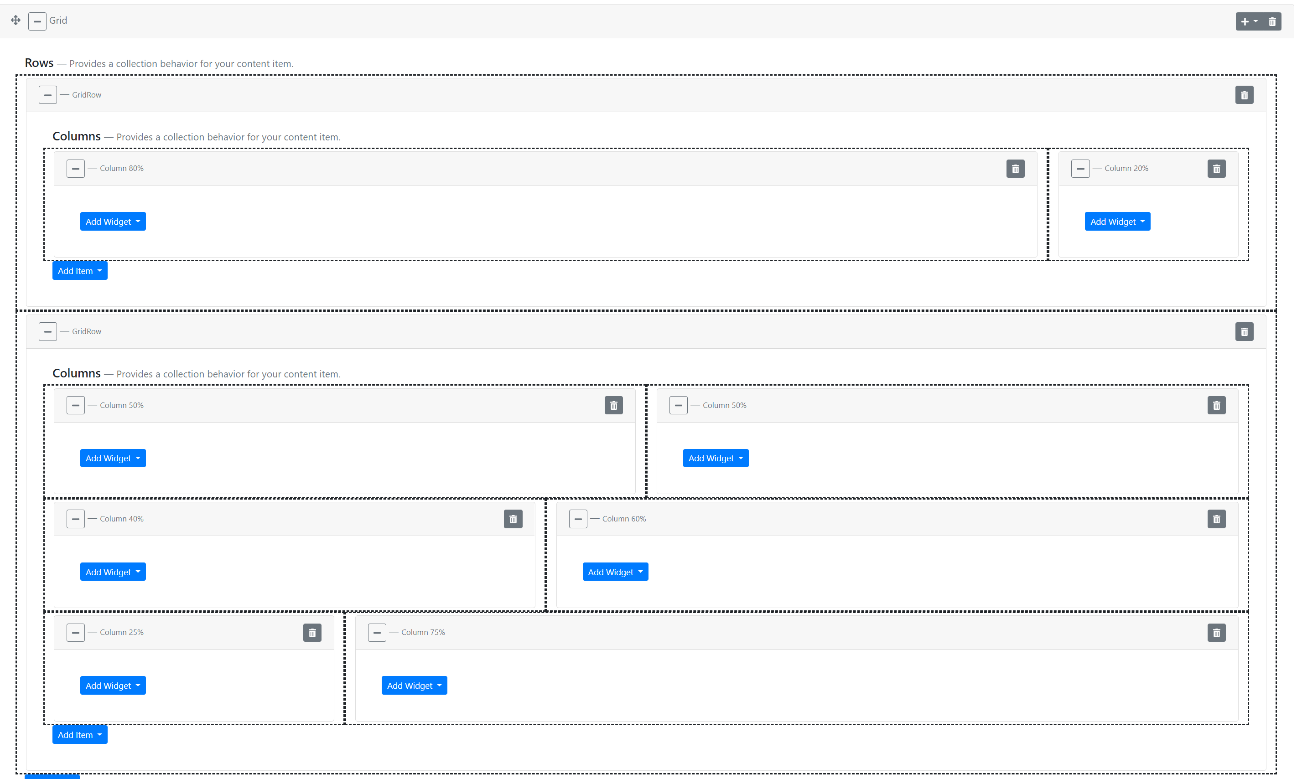Collapse the first GridRow
This screenshot has height=779, width=1297.
48,95
